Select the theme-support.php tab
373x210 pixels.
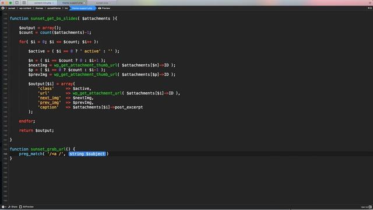click(x=72, y=3)
